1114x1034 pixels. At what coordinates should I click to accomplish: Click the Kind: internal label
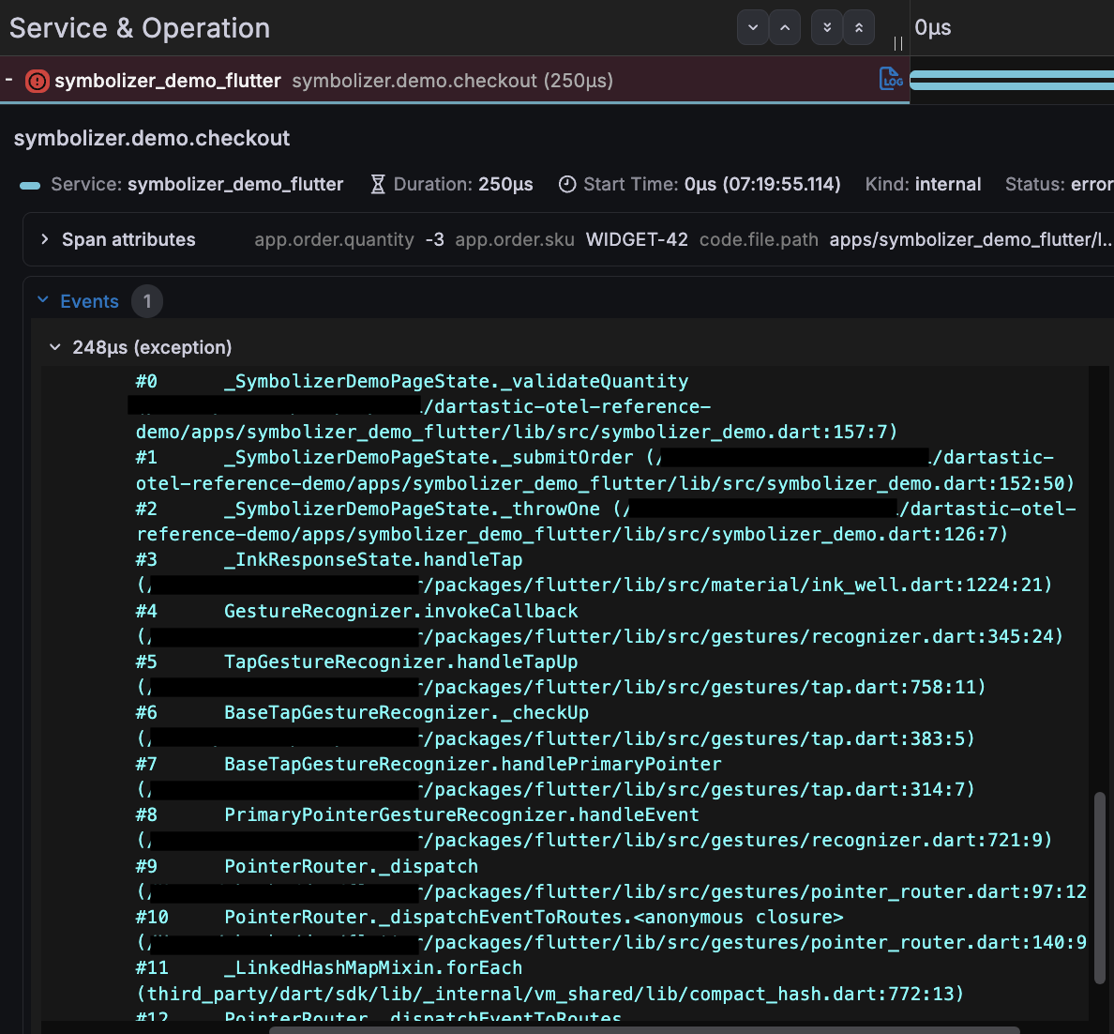(x=923, y=184)
